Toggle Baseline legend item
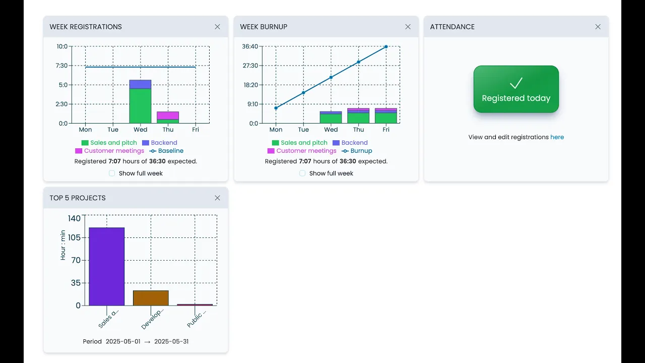This screenshot has height=363, width=645. tap(166, 151)
